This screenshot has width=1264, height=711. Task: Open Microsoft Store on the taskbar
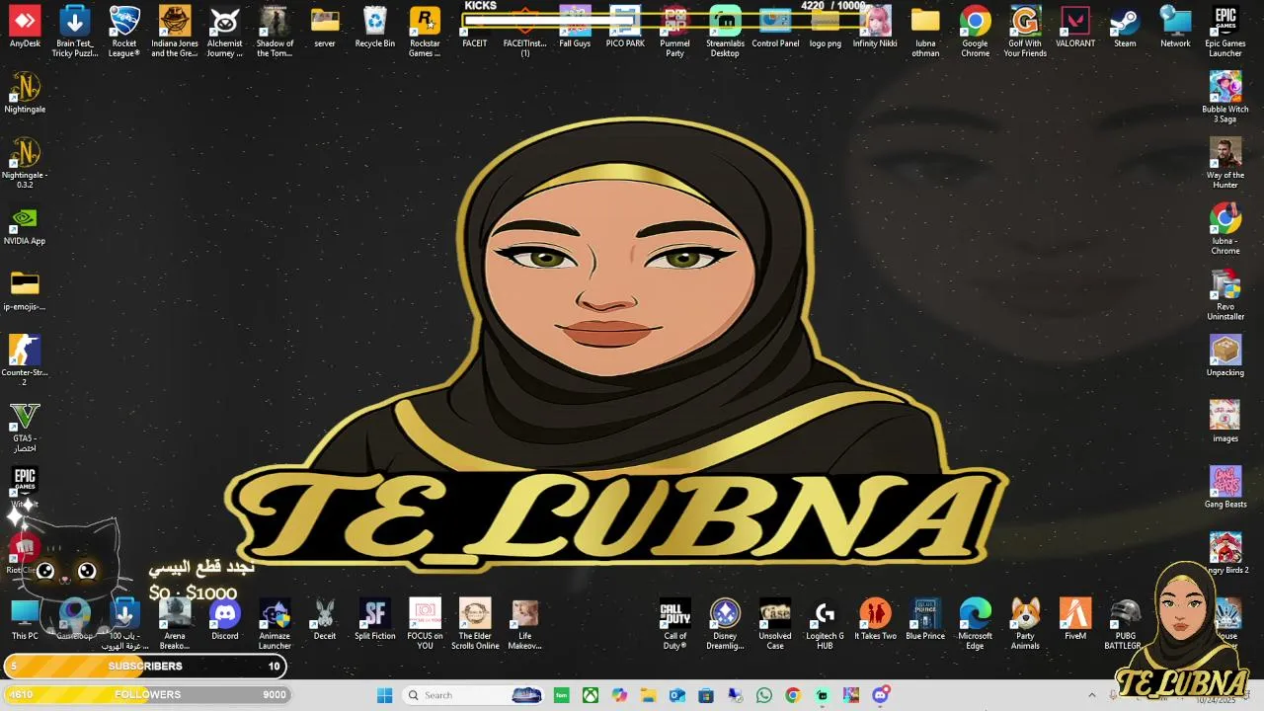pyautogui.click(x=705, y=695)
